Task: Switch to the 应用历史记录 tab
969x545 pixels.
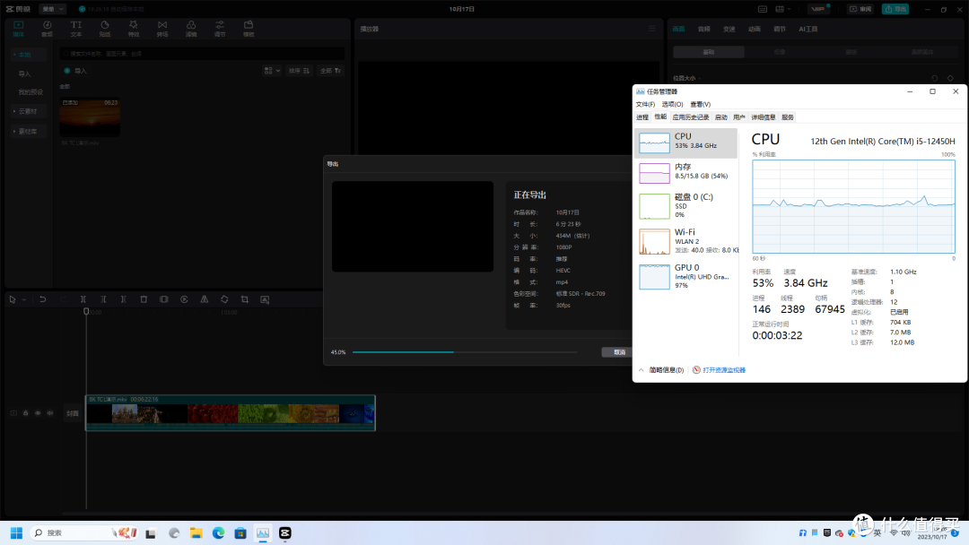Action: tap(691, 117)
